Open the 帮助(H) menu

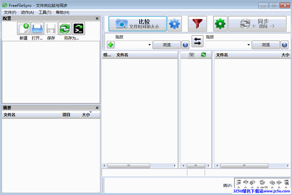coord(62,12)
